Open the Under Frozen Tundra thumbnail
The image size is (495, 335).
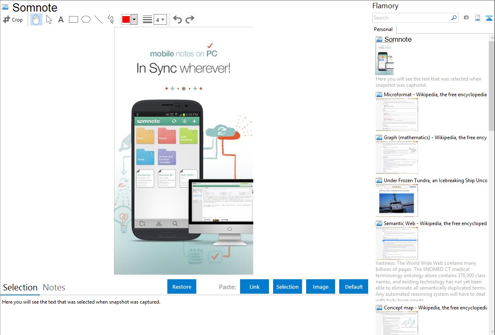pyautogui.click(x=397, y=200)
